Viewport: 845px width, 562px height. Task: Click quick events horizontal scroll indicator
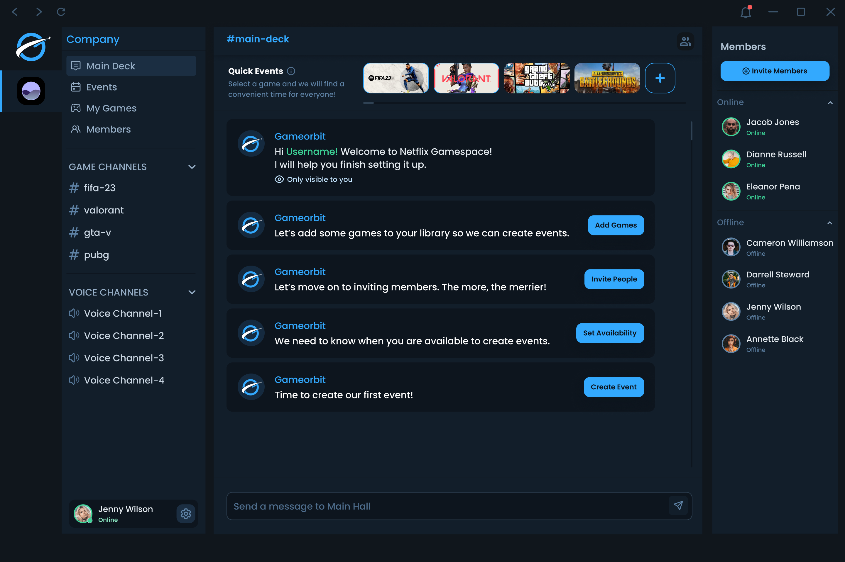(x=368, y=103)
